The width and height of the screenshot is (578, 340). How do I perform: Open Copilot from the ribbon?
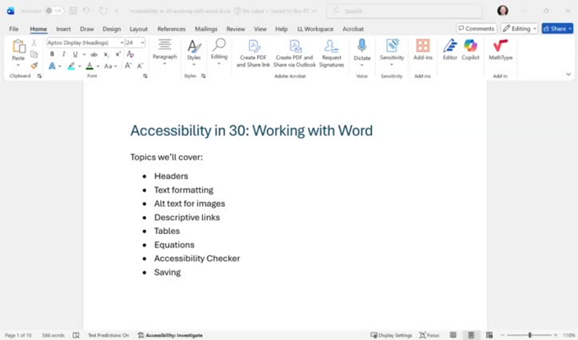point(470,50)
